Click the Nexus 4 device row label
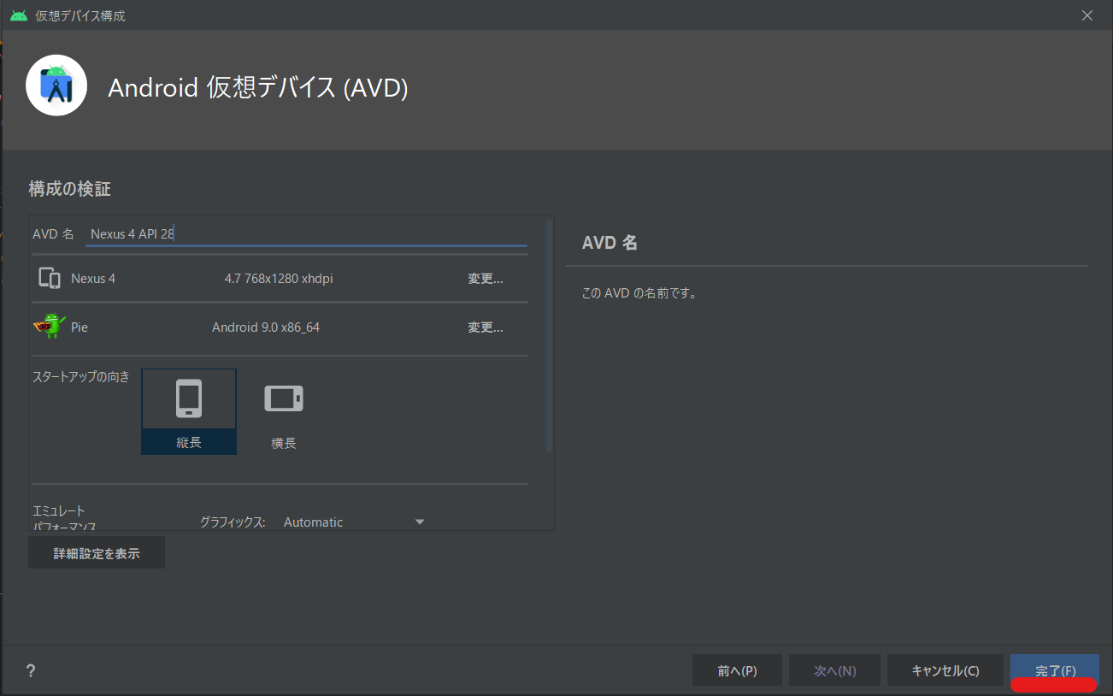The height and width of the screenshot is (696, 1113). coord(93,279)
